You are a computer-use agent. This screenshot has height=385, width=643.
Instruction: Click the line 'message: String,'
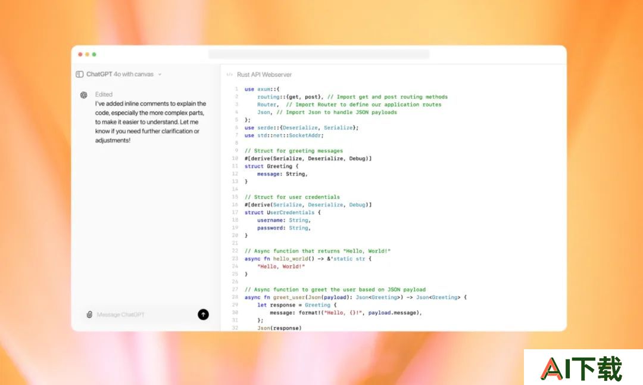pyautogui.click(x=282, y=174)
